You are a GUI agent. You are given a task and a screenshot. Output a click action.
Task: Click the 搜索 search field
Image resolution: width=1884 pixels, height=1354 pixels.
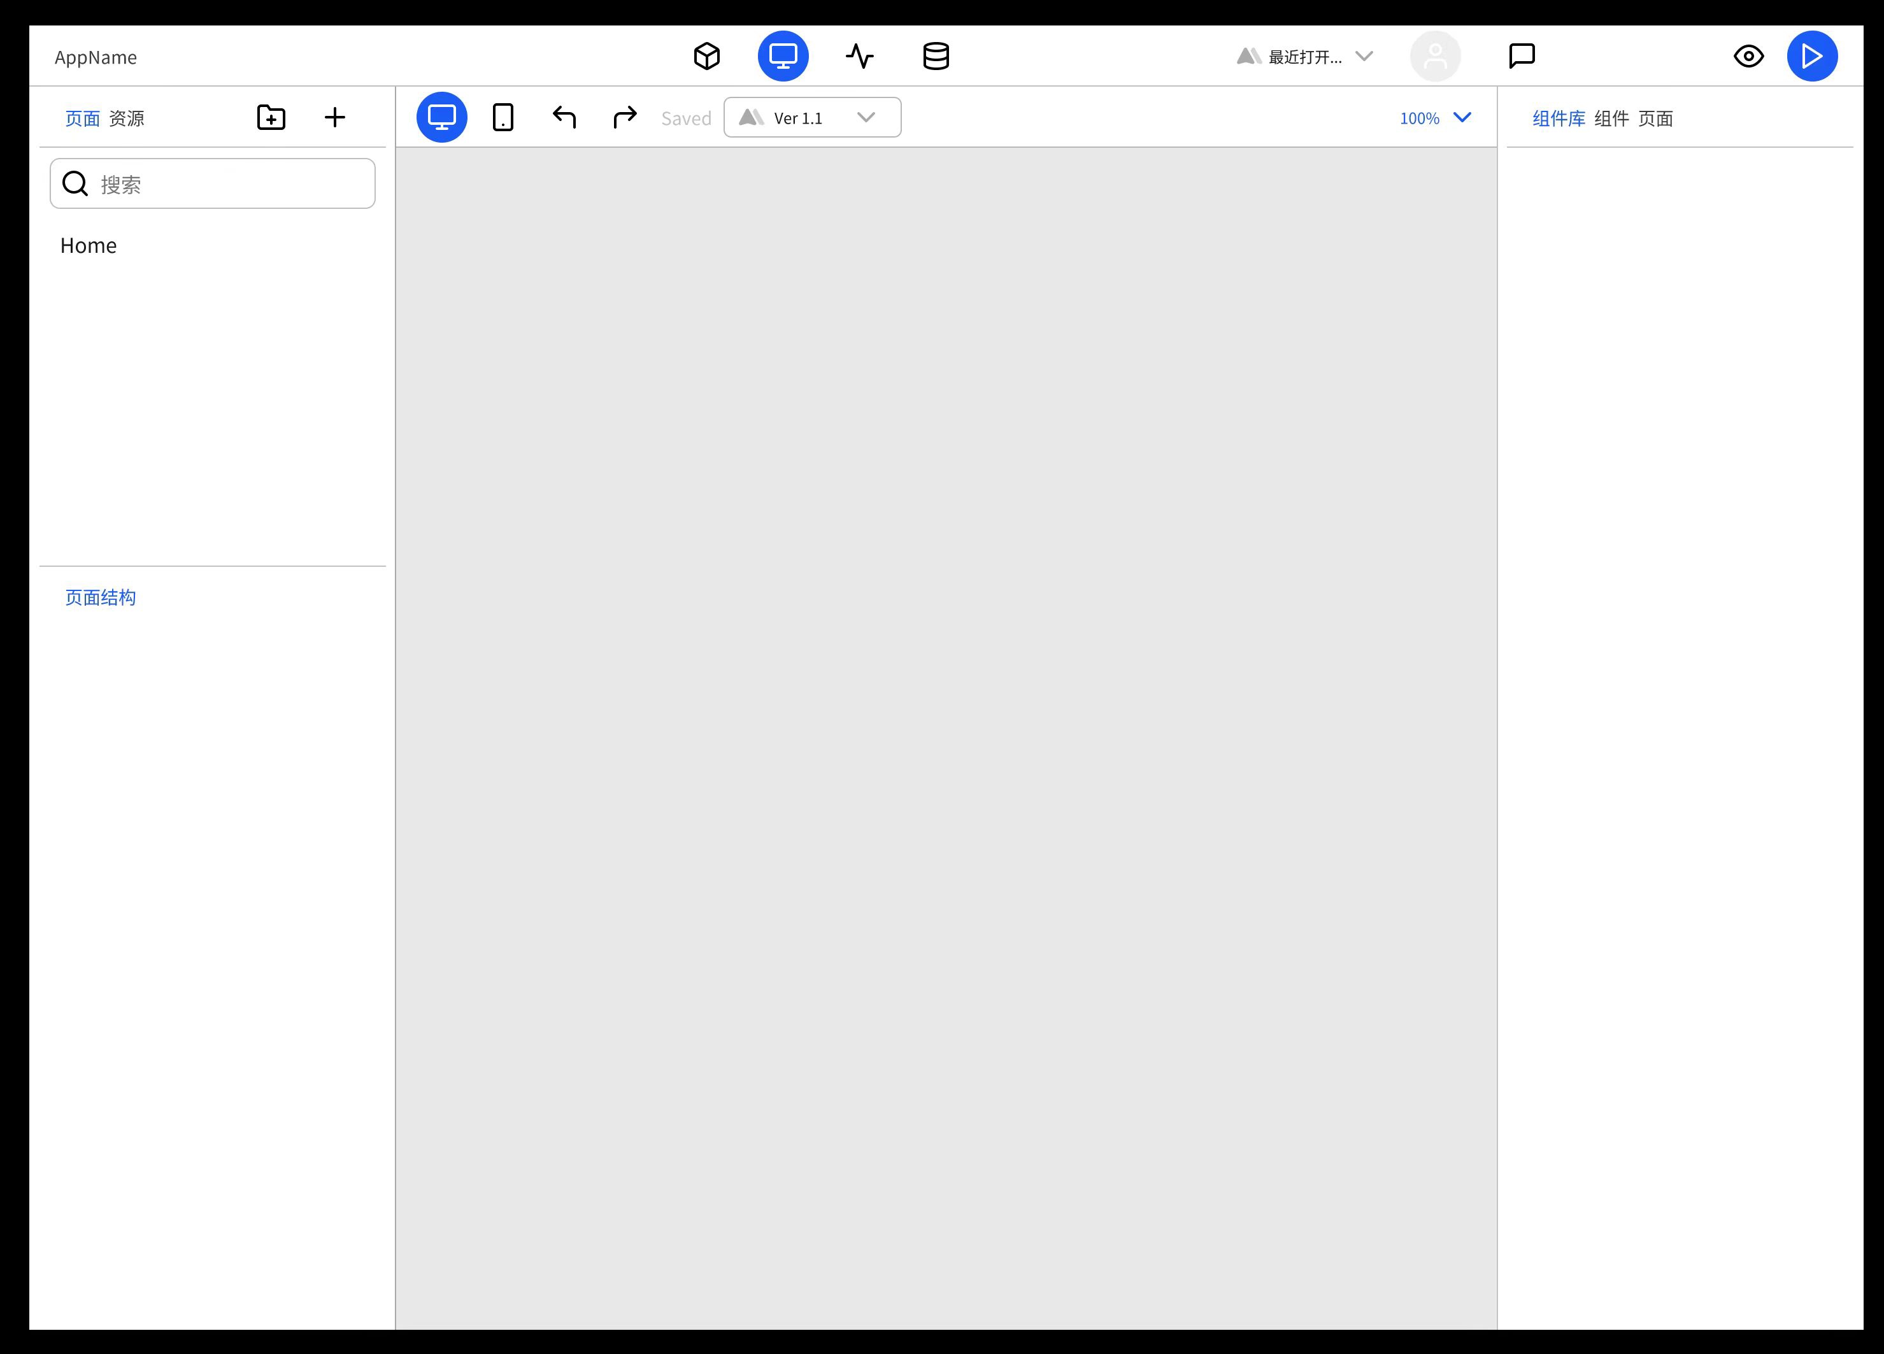pyautogui.click(x=213, y=183)
